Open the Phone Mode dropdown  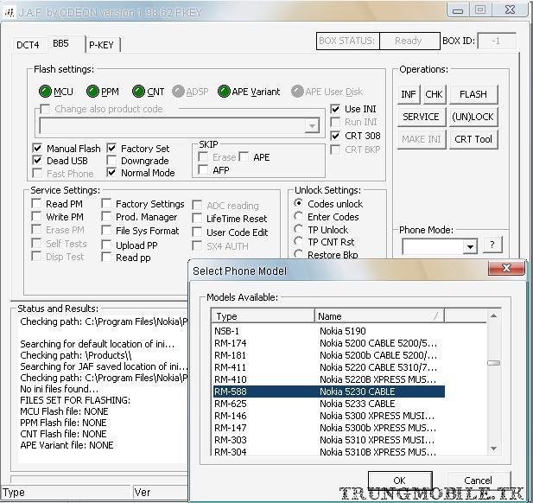pos(470,246)
